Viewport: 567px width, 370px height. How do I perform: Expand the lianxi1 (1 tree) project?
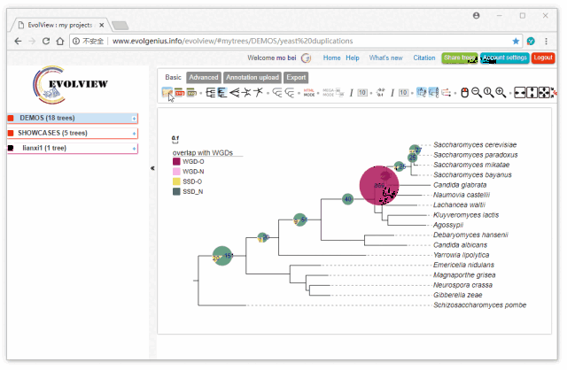pyautogui.click(x=72, y=148)
